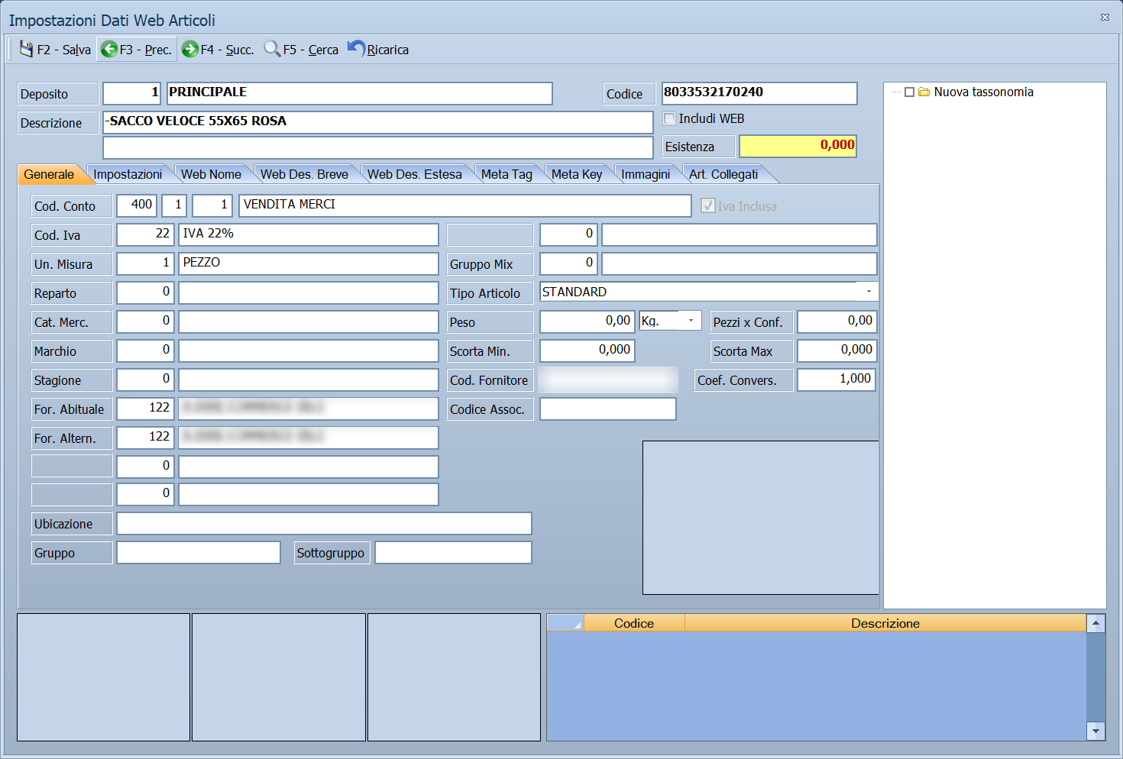1123x759 pixels.
Task: Click the Ubicazione input field
Action: 324,523
